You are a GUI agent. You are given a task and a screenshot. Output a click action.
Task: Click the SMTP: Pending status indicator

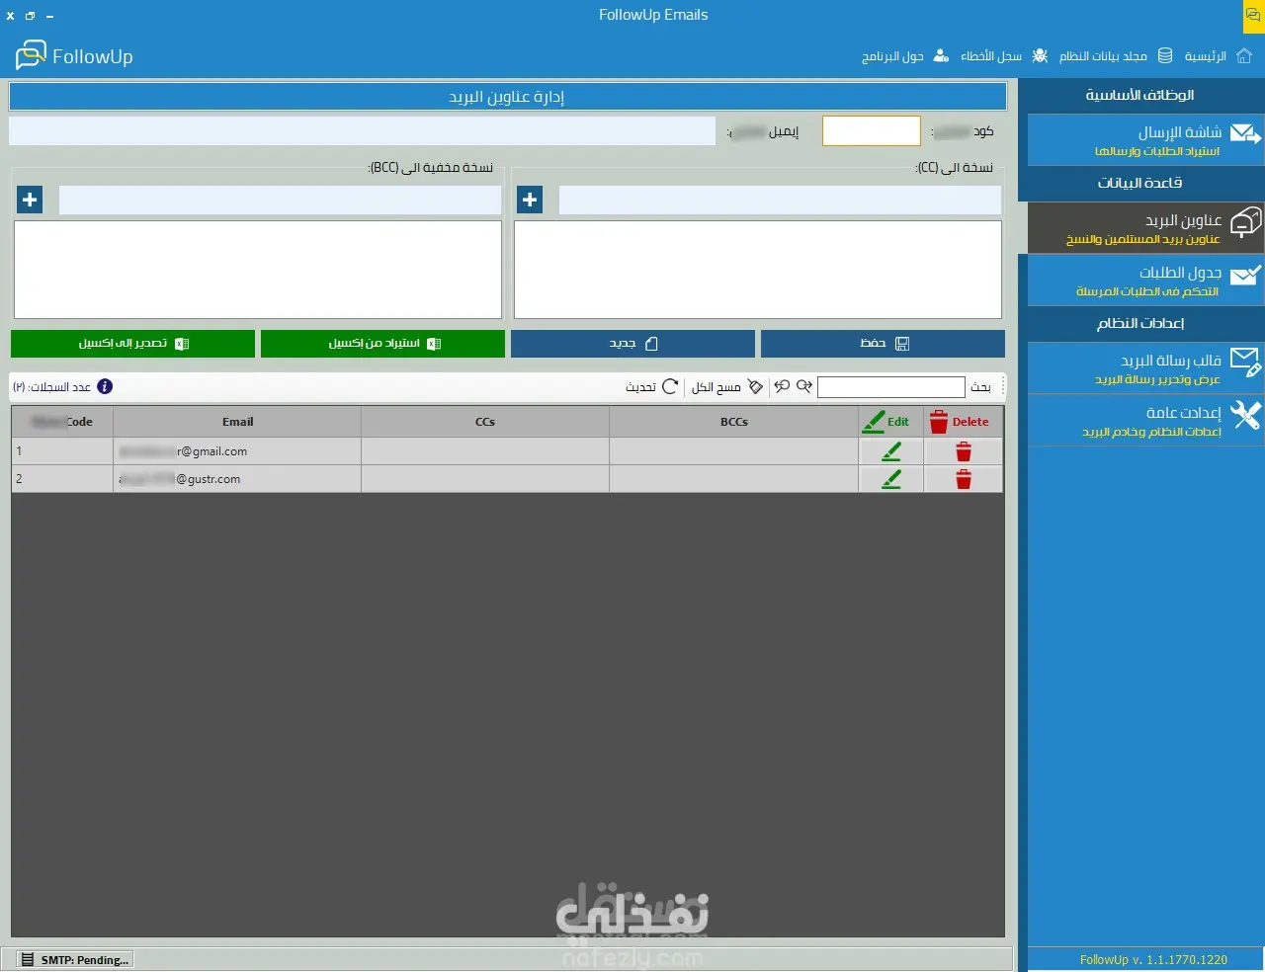click(76, 960)
